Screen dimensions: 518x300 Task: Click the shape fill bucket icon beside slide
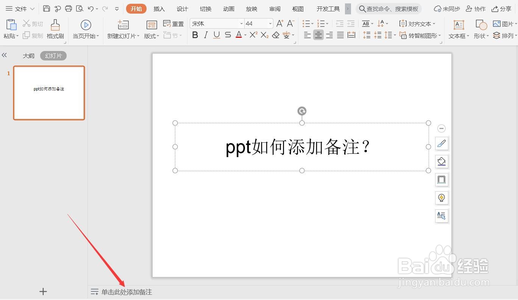tap(442, 161)
